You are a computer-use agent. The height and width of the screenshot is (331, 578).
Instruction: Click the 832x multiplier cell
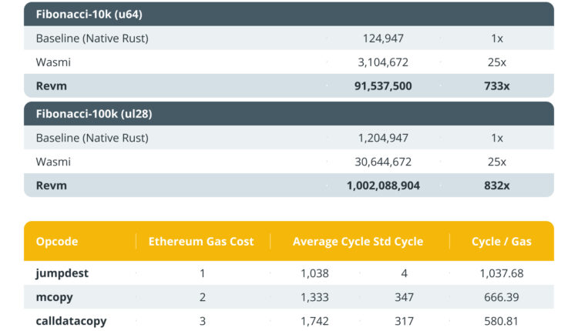coord(497,186)
